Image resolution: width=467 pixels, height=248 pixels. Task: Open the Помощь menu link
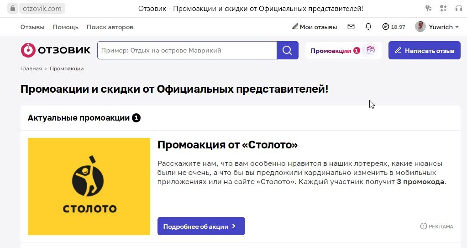pyautogui.click(x=66, y=27)
